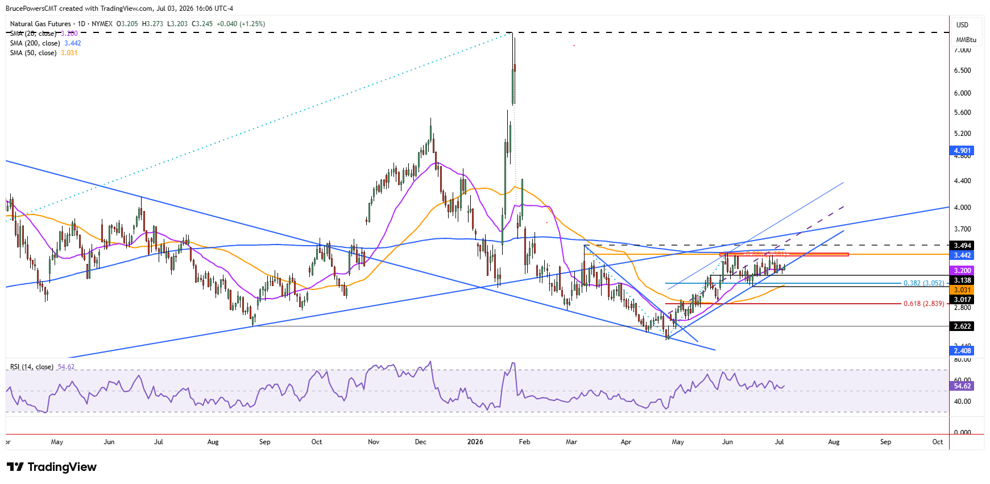Image resolution: width=990 pixels, height=484 pixels.
Task: Click the 'Mar' label on time axis
Action: click(571, 442)
